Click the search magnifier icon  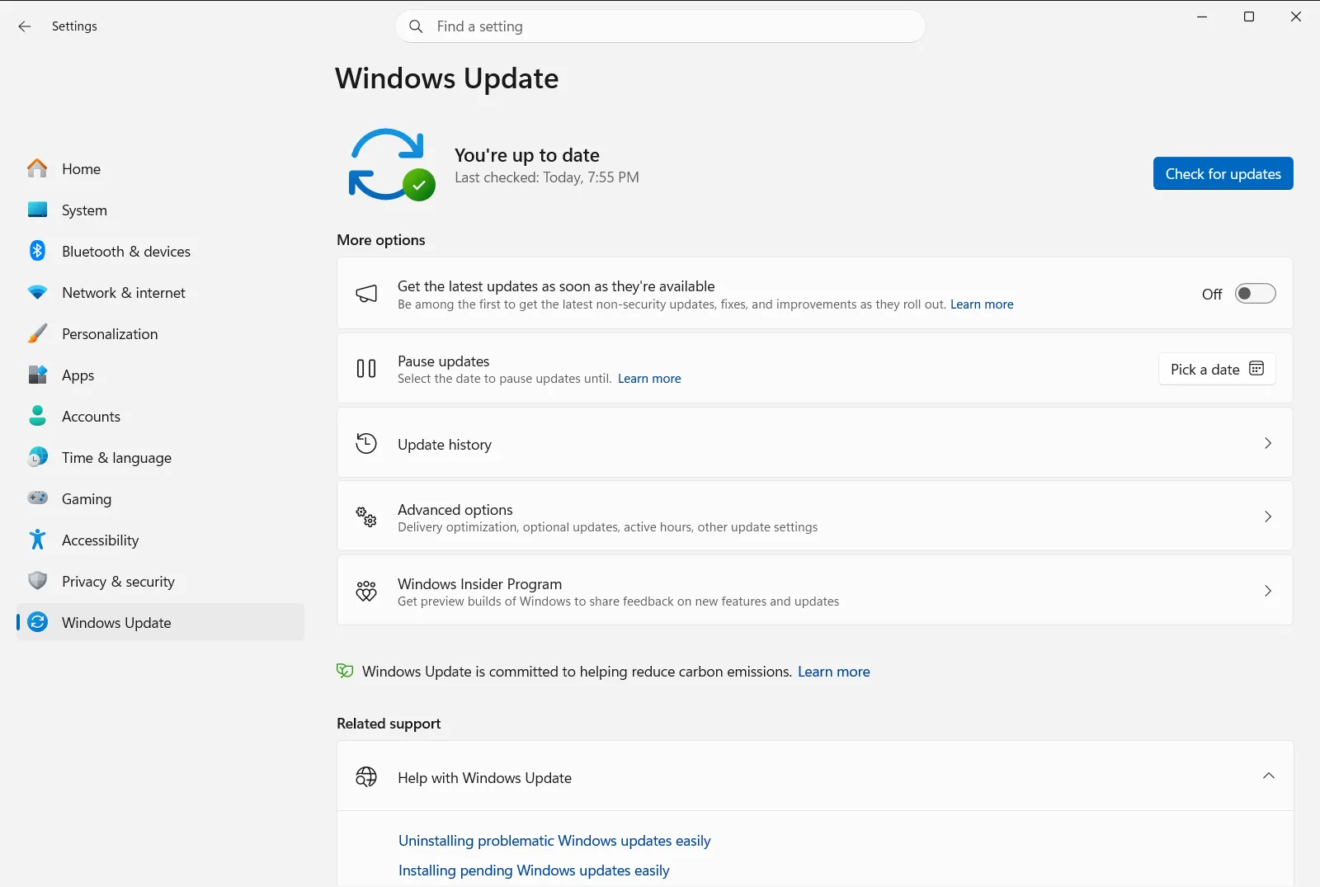click(x=417, y=26)
